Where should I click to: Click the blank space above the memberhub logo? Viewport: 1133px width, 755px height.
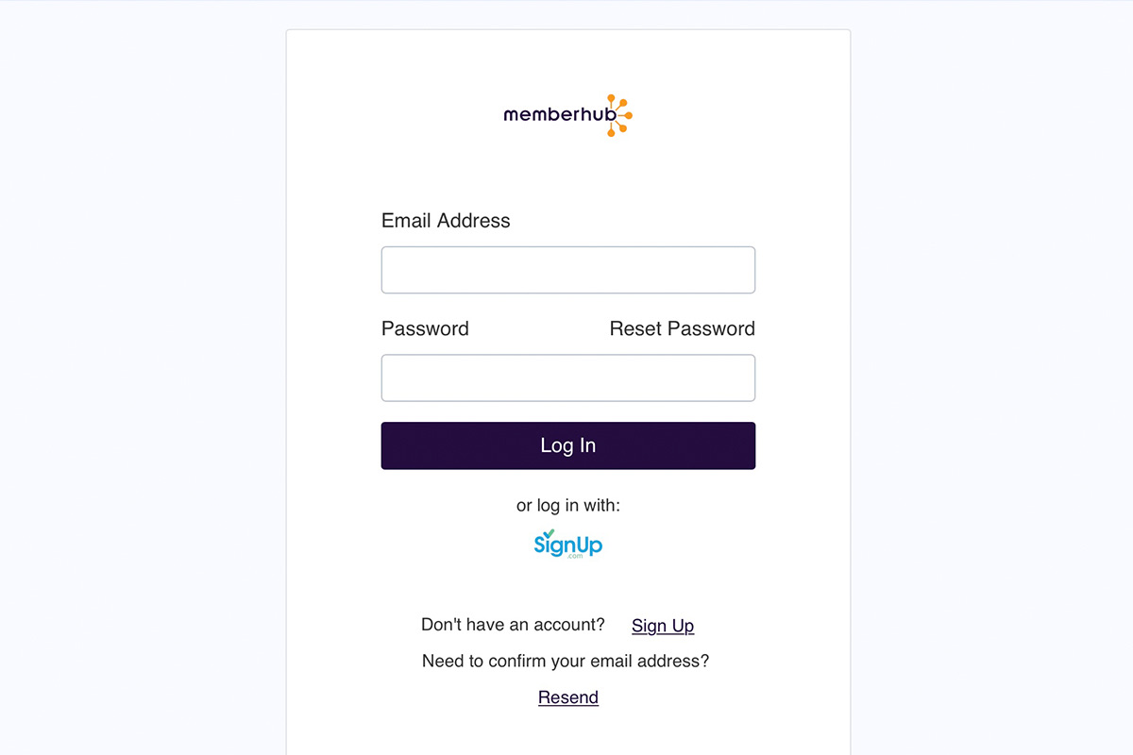(x=568, y=61)
